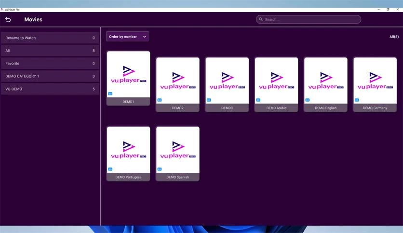
Task: Click the DEMO Spanish title label
Action: tap(177, 177)
